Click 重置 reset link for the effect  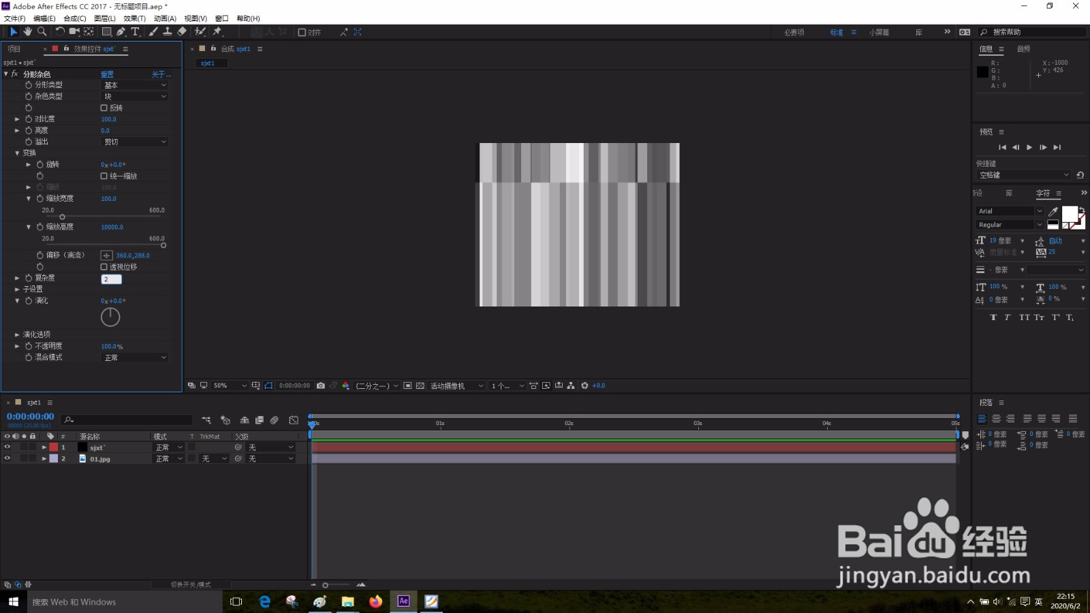(108, 74)
